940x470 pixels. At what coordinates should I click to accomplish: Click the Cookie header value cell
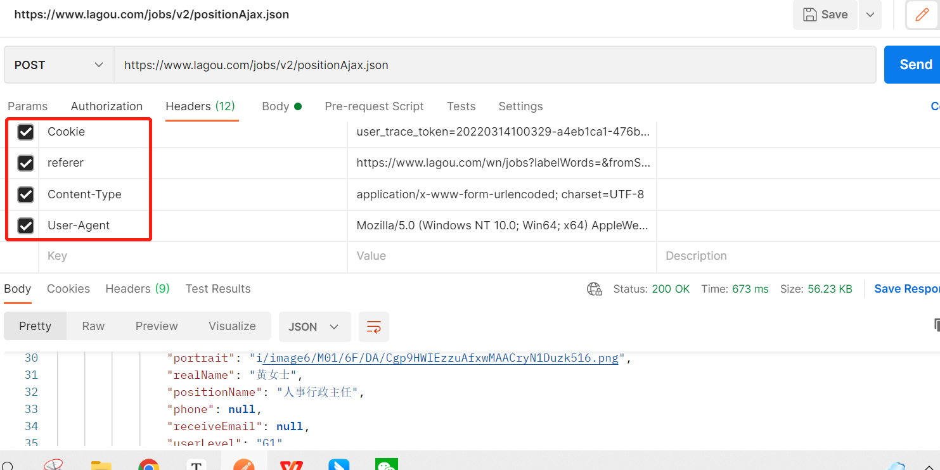pyautogui.click(x=501, y=132)
